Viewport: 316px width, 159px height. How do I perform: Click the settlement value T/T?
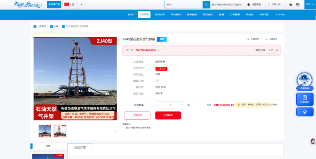tap(157, 81)
